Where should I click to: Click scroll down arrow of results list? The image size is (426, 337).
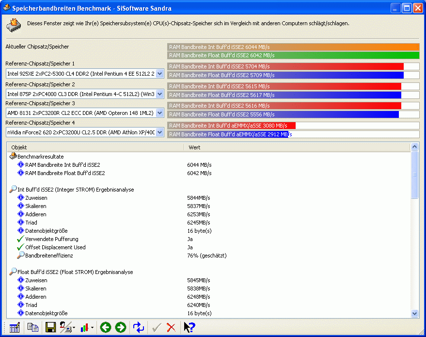click(x=414, y=313)
